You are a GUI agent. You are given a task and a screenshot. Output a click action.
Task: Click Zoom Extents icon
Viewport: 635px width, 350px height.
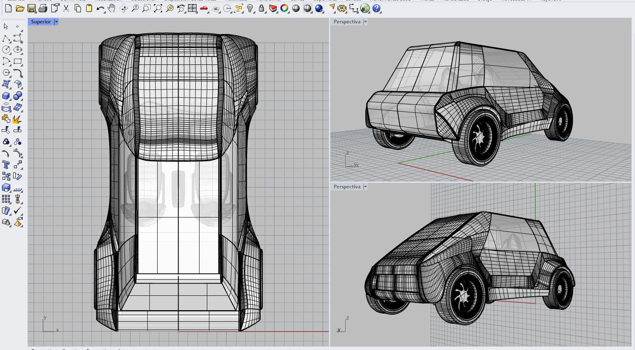(x=158, y=8)
